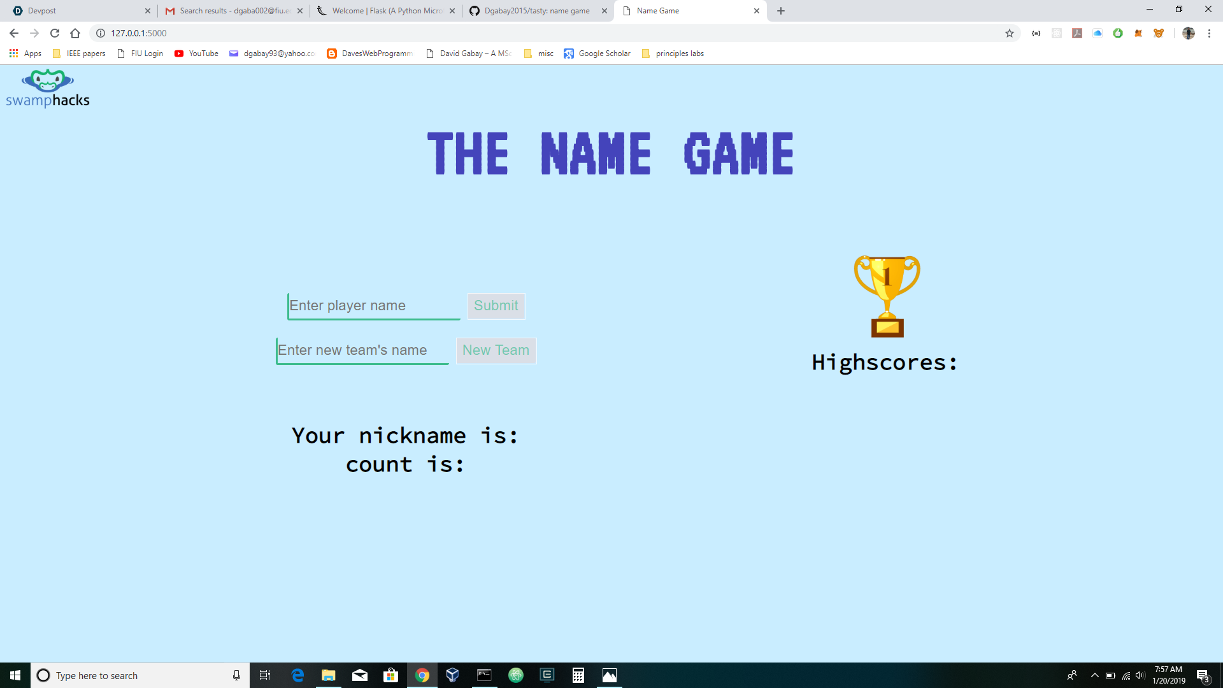Open a new browser tab
Screen dimensions: 1223x688
[x=781, y=11]
